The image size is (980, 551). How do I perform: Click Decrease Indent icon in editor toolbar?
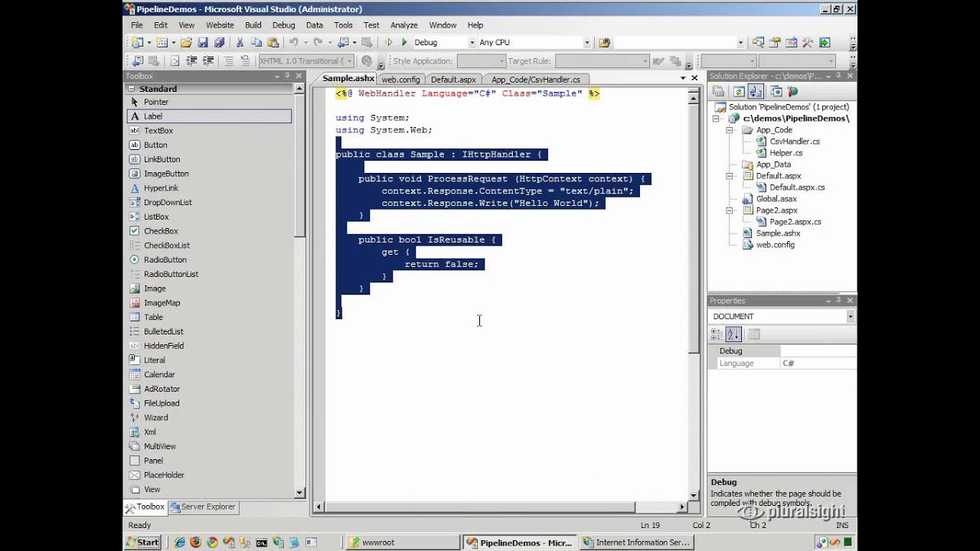click(x=191, y=61)
